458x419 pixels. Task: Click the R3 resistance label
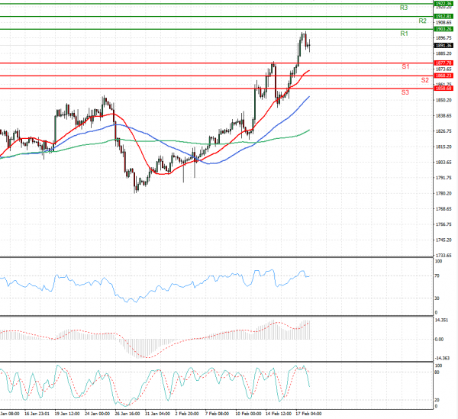tap(404, 8)
